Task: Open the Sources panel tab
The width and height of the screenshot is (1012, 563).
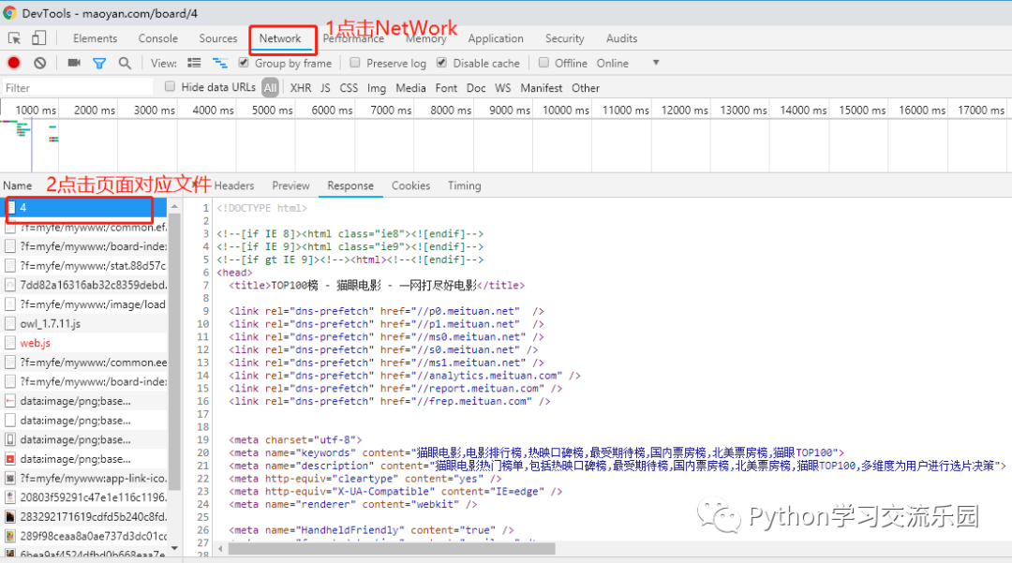Action: click(x=218, y=38)
